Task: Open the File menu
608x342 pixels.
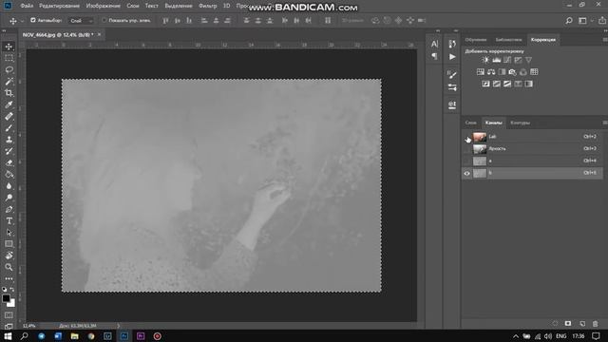Action: (27, 6)
